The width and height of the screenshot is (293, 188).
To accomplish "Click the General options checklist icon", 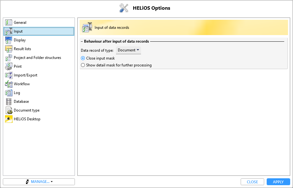I will click(8, 23).
